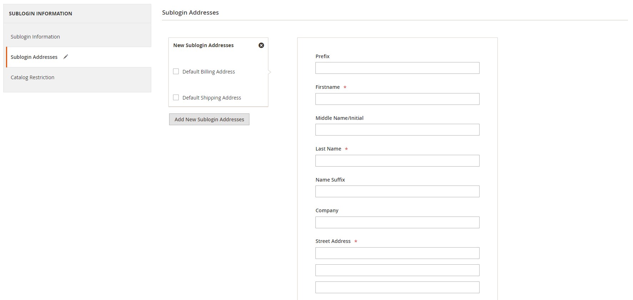Focus the Last Name input field

pyautogui.click(x=397, y=161)
